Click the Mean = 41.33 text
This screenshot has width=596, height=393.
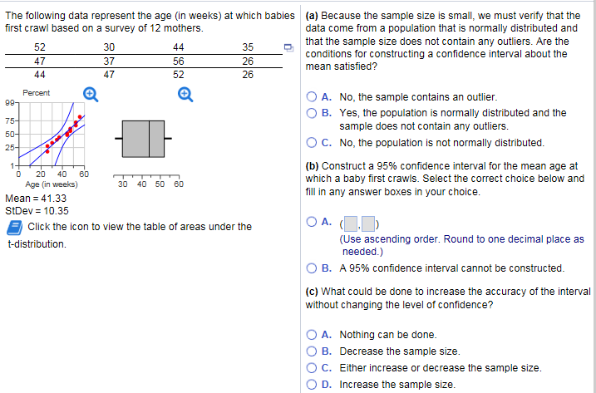(37, 199)
